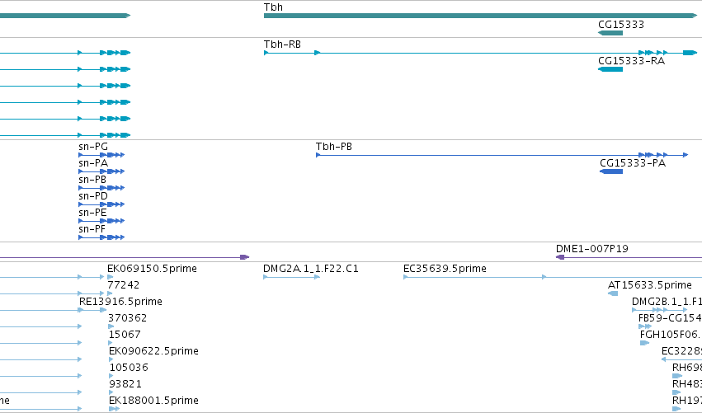Select the EK069150.5prime EST marker

click(111, 277)
